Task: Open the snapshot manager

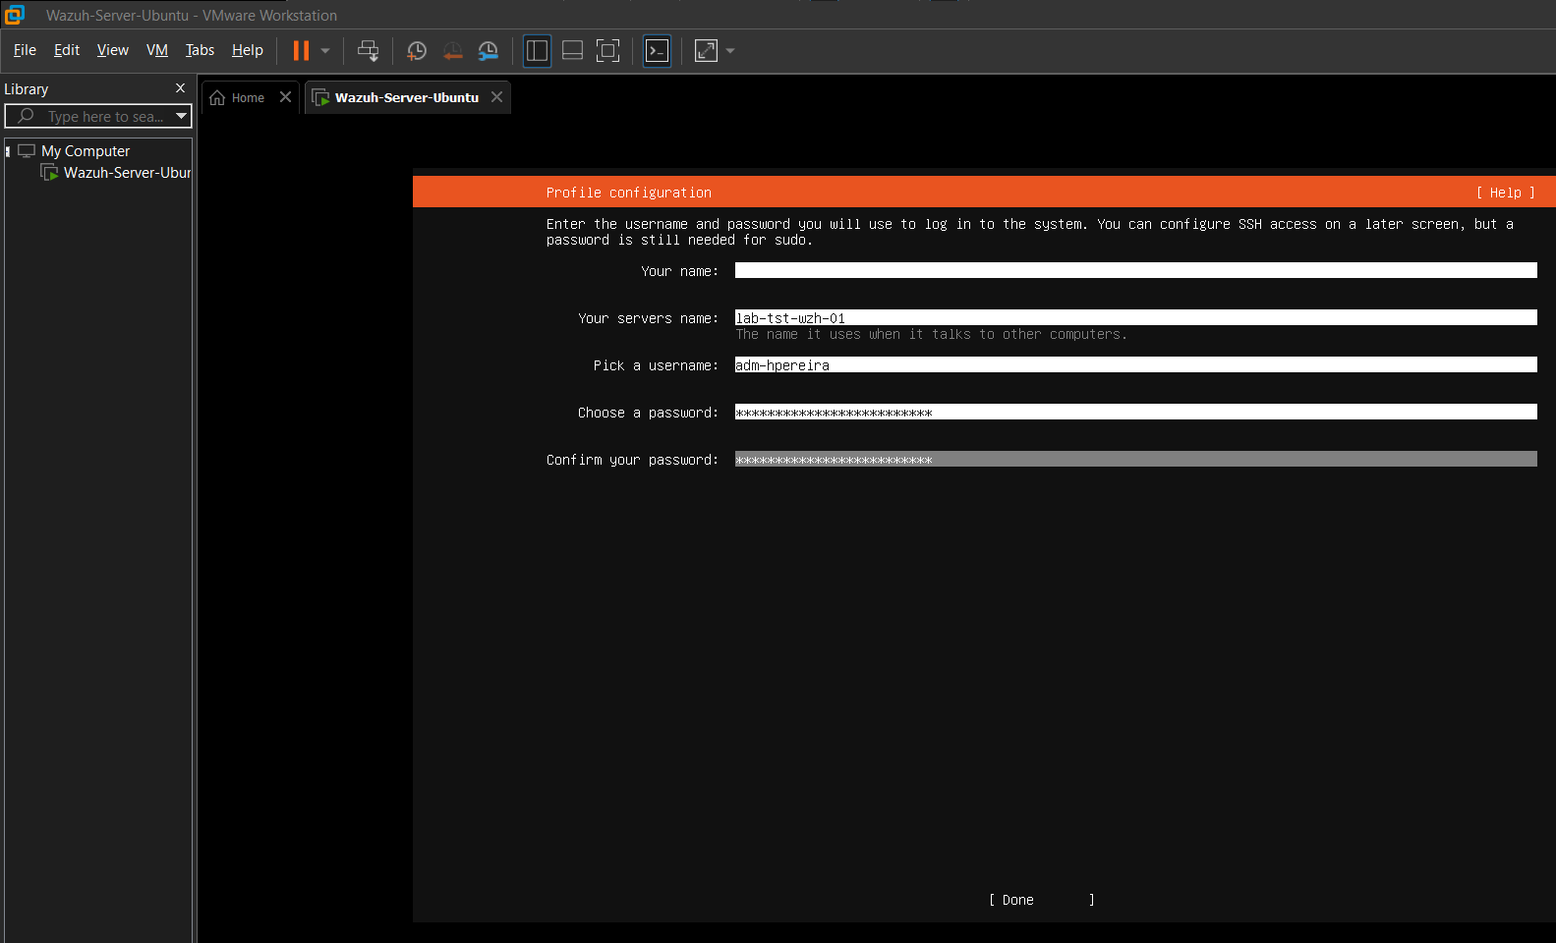Action: pos(489,50)
